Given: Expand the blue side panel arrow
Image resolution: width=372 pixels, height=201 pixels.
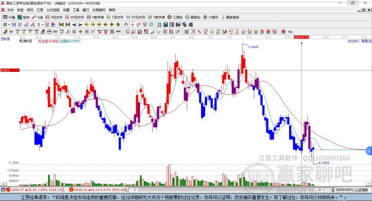Looking at the screenshot, I should tap(369, 151).
